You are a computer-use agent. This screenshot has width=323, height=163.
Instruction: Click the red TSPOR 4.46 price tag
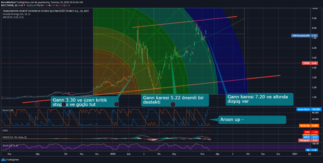pyautogui.click(x=310, y=63)
